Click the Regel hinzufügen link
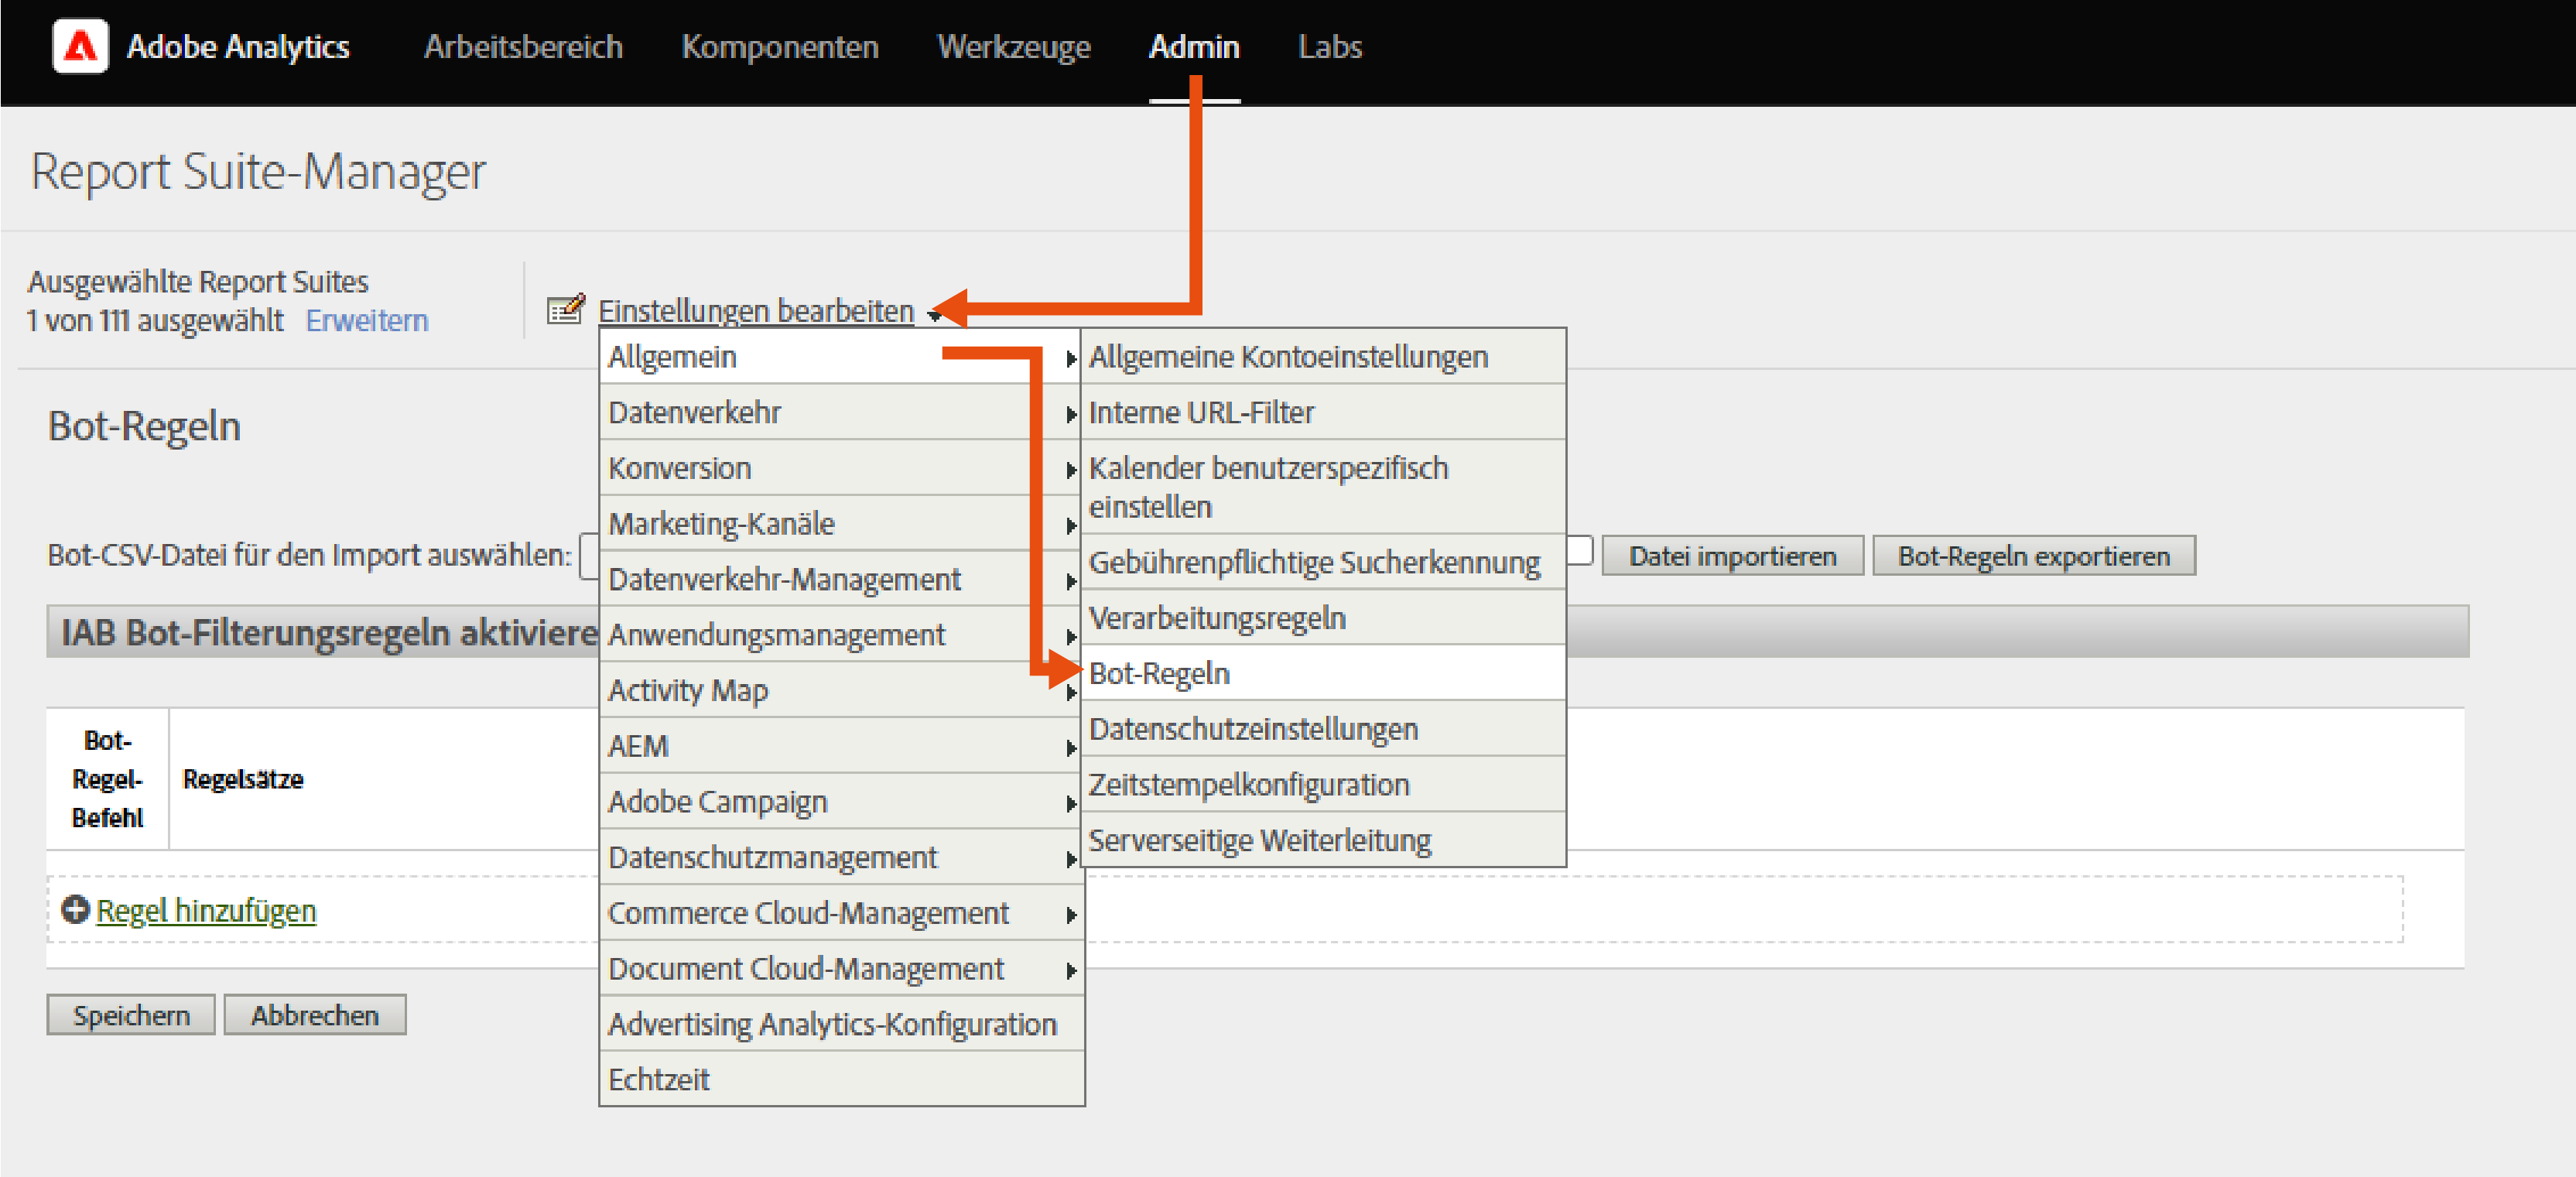Image resolution: width=2576 pixels, height=1177 pixels. [206, 910]
